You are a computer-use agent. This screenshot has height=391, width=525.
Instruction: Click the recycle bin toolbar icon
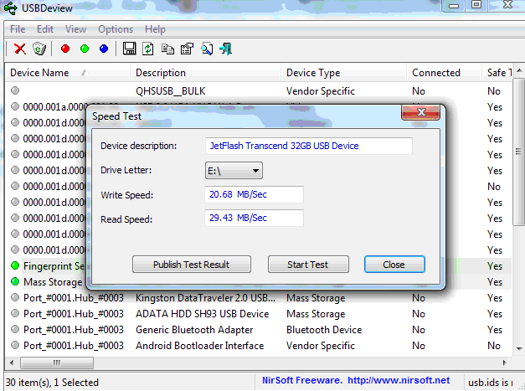coord(39,49)
